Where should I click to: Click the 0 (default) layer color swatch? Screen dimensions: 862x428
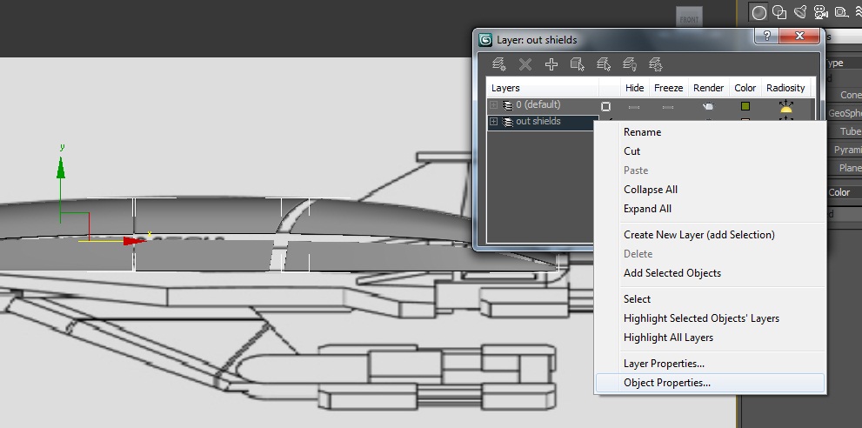pos(745,106)
